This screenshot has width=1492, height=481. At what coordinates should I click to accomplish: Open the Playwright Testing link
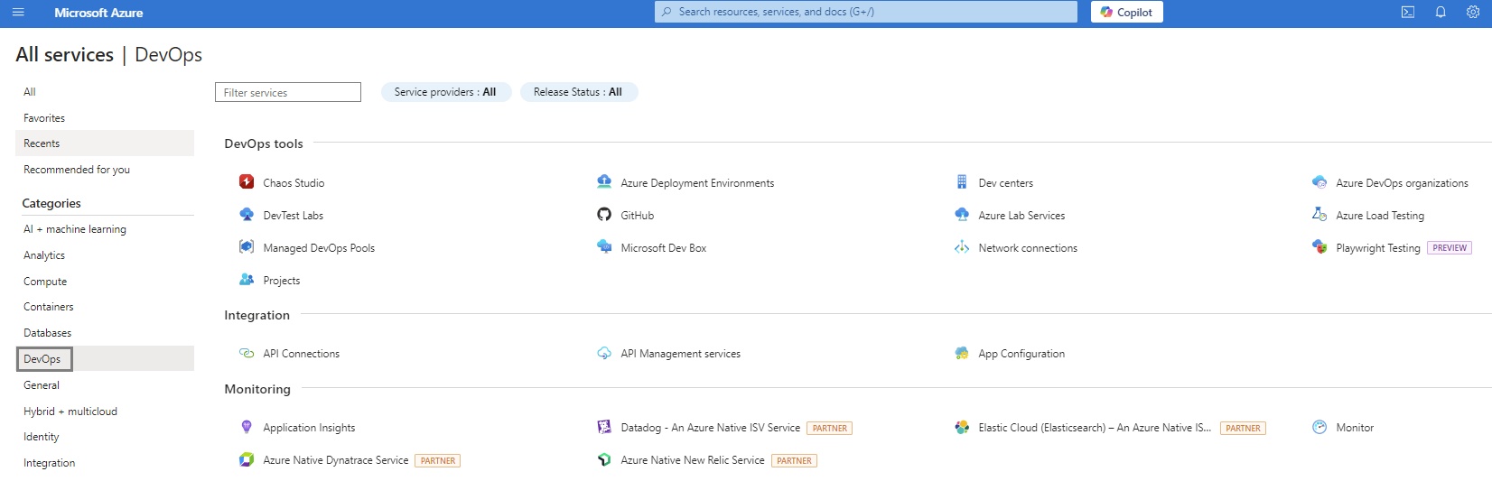pyautogui.click(x=1378, y=248)
